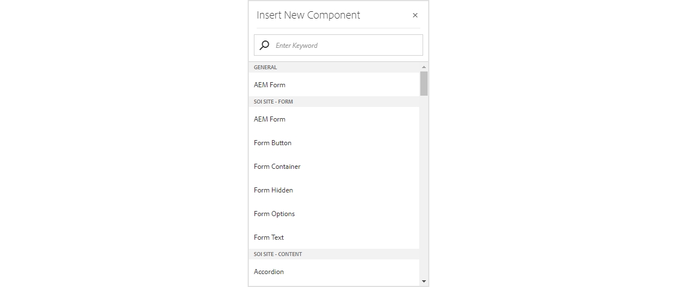This screenshot has width=677, height=287.
Task: Click the magnifier search icon
Action: click(264, 45)
